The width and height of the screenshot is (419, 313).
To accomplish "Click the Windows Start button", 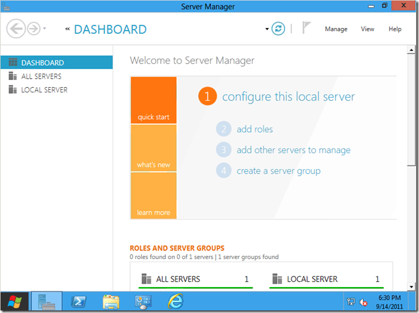I will (15, 301).
